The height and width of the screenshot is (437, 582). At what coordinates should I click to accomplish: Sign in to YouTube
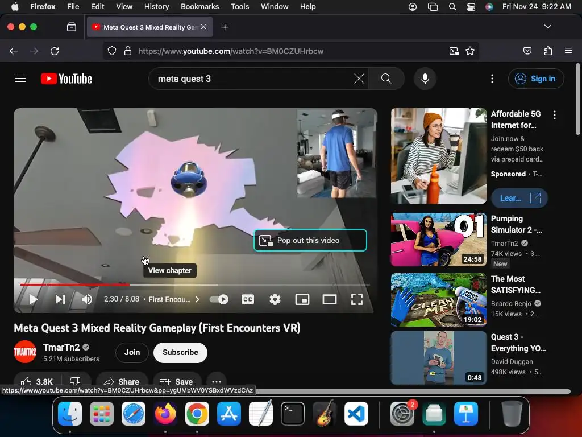point(537,79)
